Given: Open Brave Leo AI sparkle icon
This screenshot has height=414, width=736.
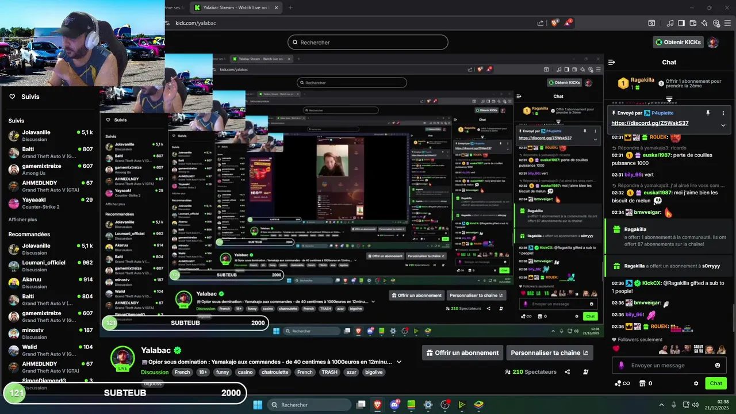Looking at the screenshot, I should 704,23.
